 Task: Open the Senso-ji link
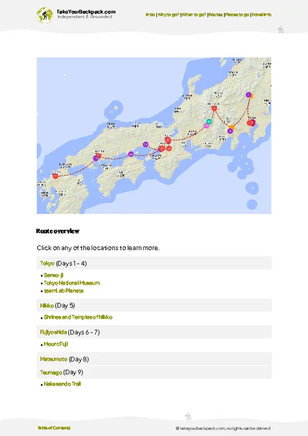click(54, 275)
